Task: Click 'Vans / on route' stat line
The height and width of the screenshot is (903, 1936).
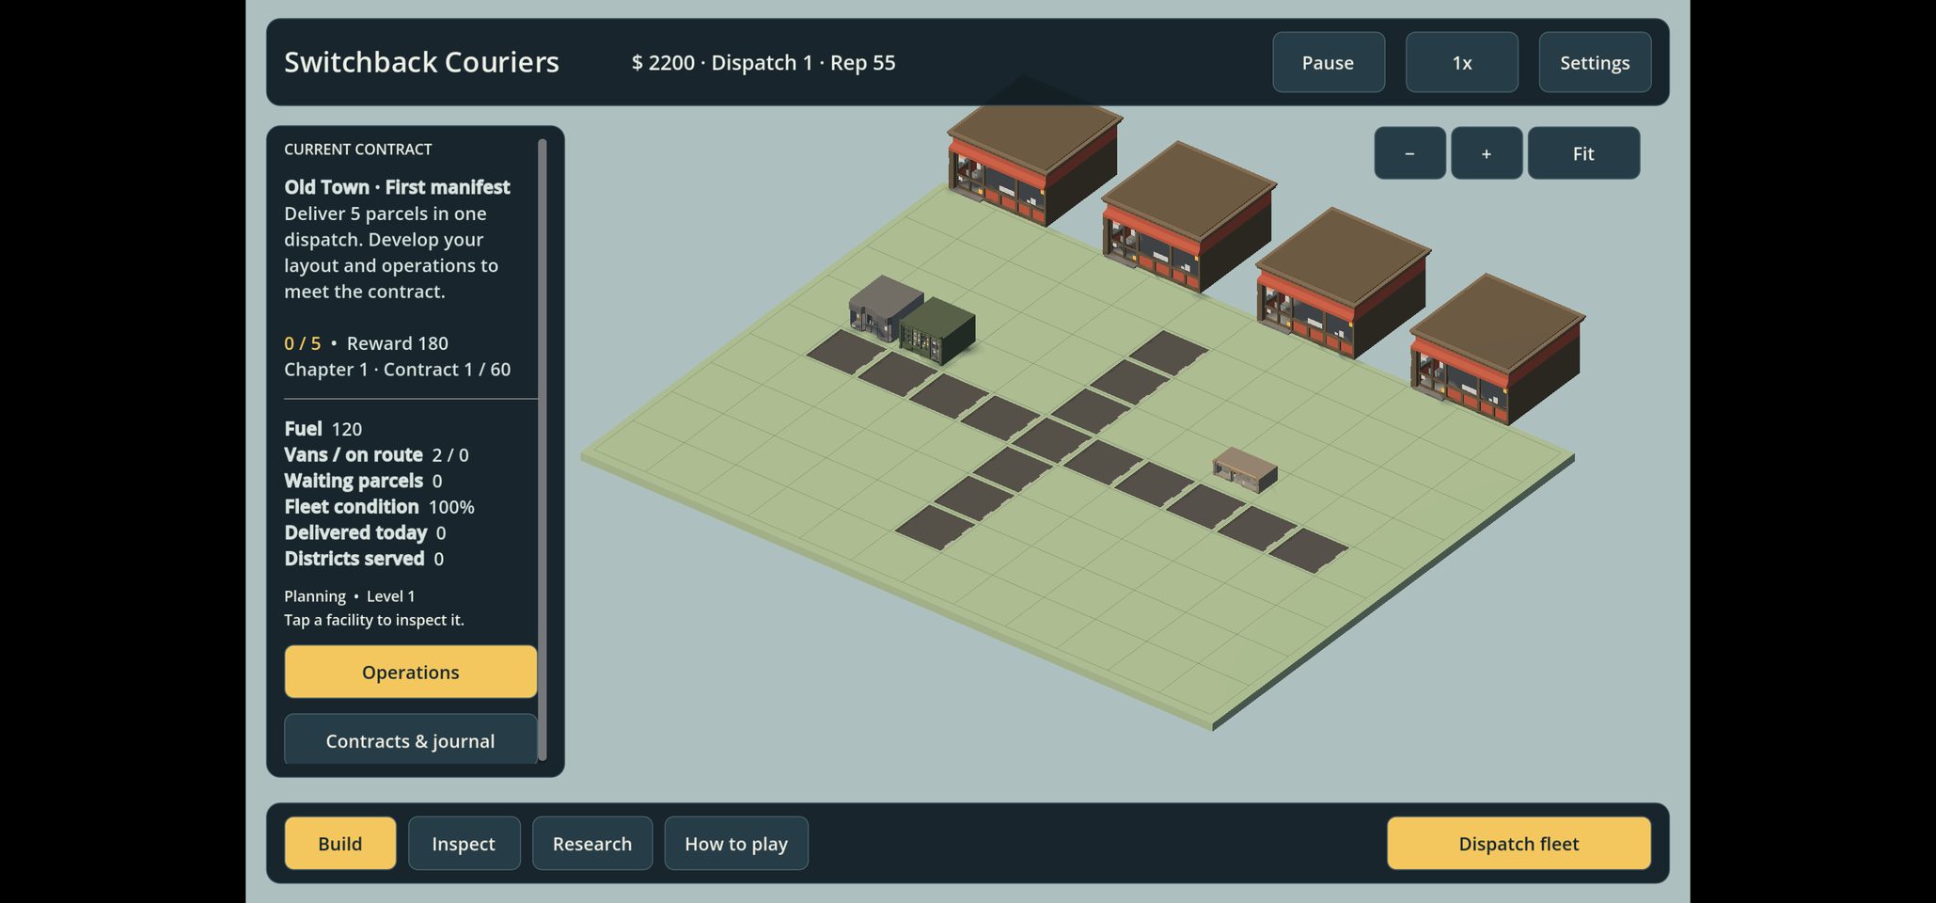Action: (x=376, y=455)
